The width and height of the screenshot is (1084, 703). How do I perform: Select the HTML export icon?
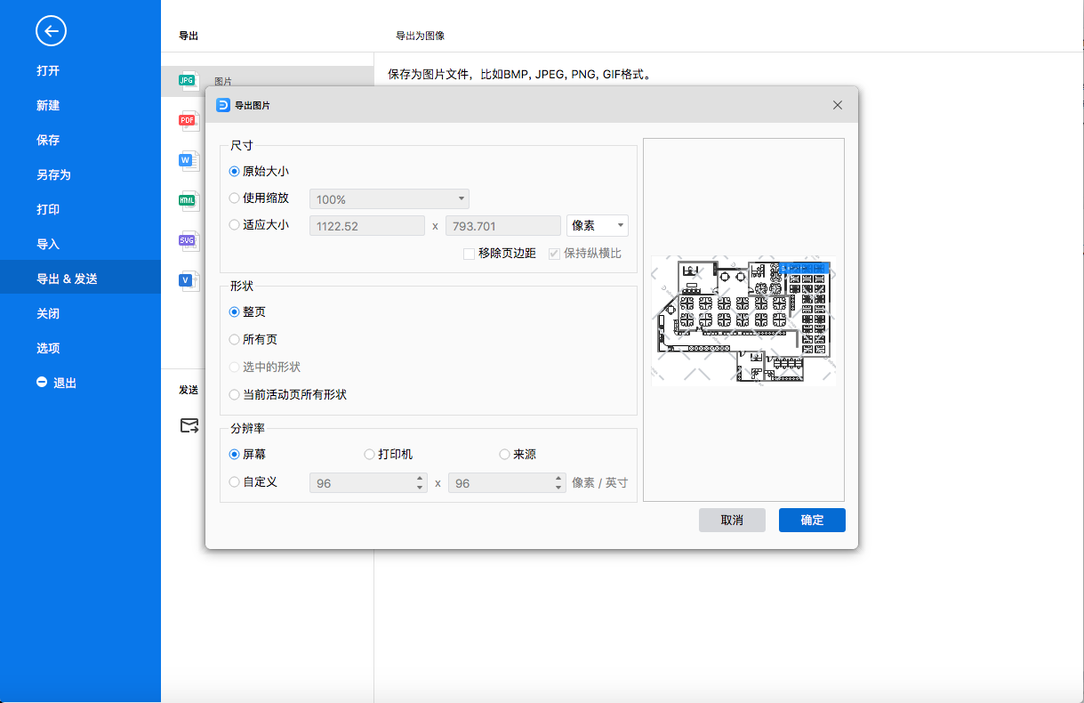click(x=188, y=200)
